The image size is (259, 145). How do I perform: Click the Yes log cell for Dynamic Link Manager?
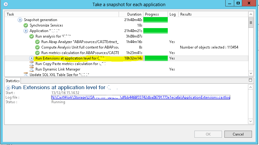click(x=172, y=69)
